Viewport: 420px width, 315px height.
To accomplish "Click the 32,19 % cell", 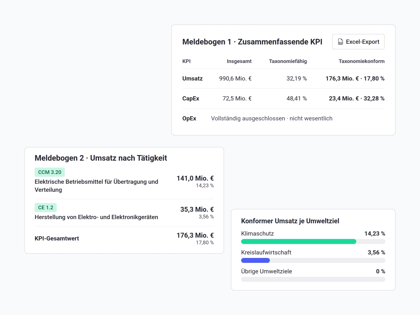I will coord(297,78).
